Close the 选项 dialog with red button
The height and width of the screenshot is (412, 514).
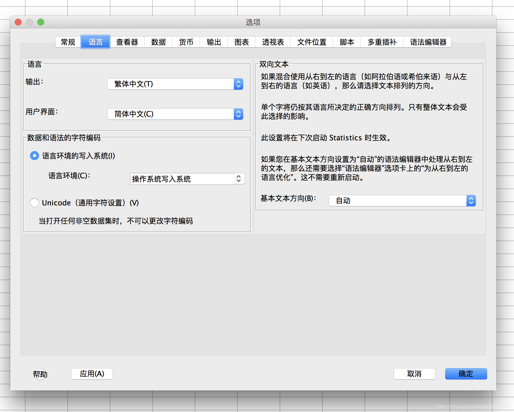pos(18,22)
